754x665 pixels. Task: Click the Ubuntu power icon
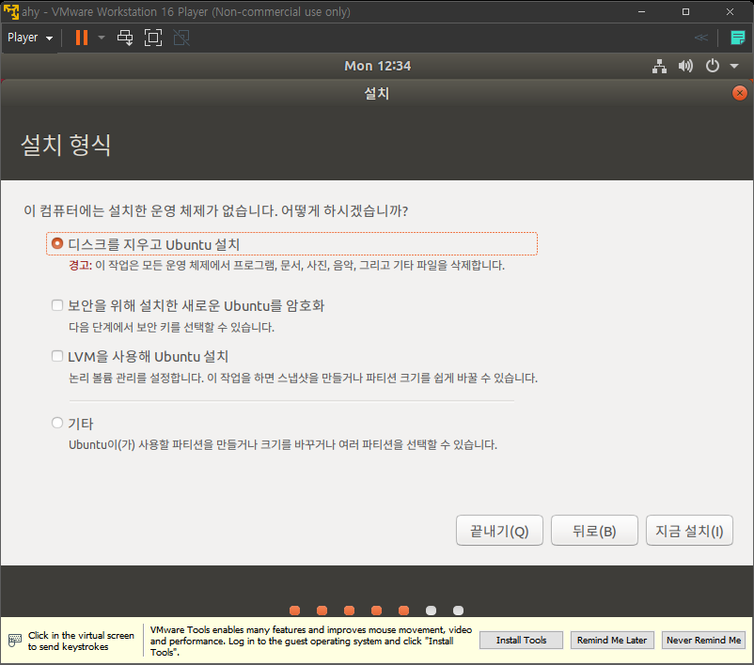tap(713, 66)
